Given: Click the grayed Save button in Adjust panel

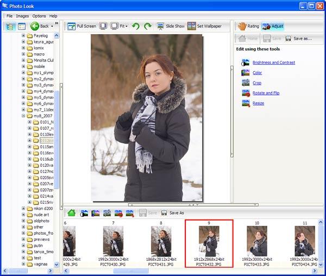Looking at the screenshot, I should [272, 39].
